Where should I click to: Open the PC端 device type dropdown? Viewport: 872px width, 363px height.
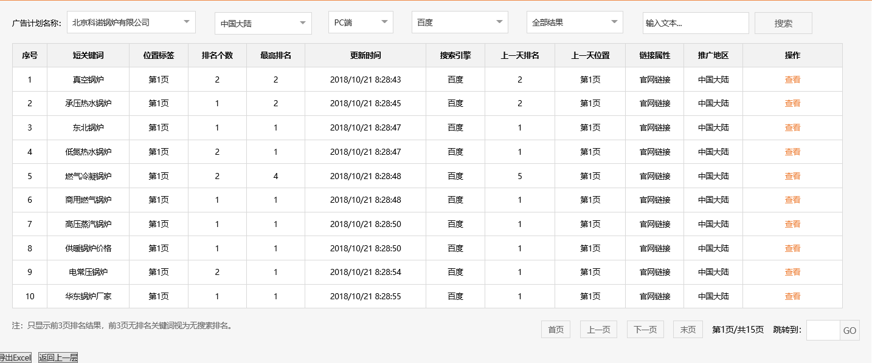[361, 22]
